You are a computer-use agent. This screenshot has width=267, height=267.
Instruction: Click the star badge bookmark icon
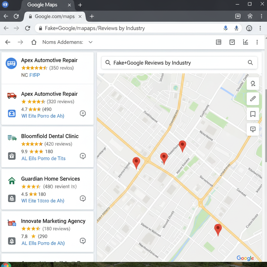pos(250,16)
